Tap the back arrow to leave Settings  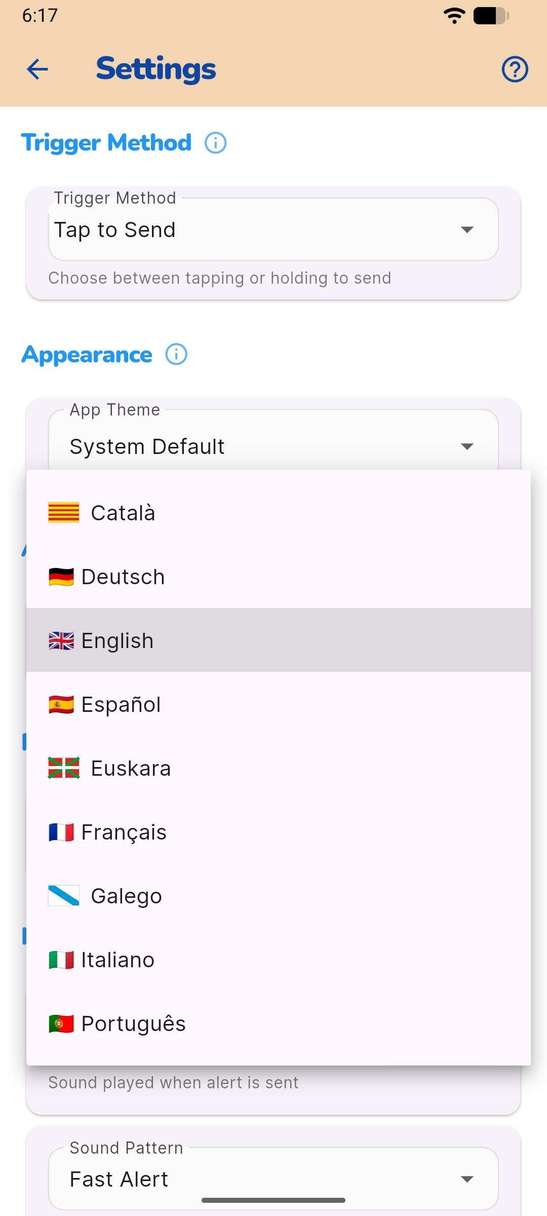tap(37, 69)
